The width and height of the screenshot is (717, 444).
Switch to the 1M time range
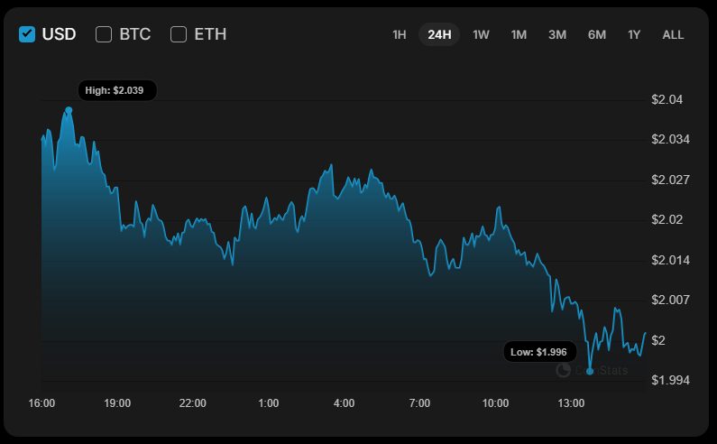coord(519,34)
